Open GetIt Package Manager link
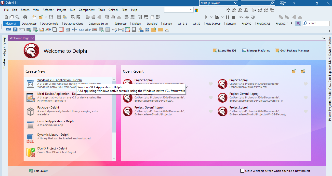Image resolution: width=332 pixels, height=176 pixels. (292, 50)
